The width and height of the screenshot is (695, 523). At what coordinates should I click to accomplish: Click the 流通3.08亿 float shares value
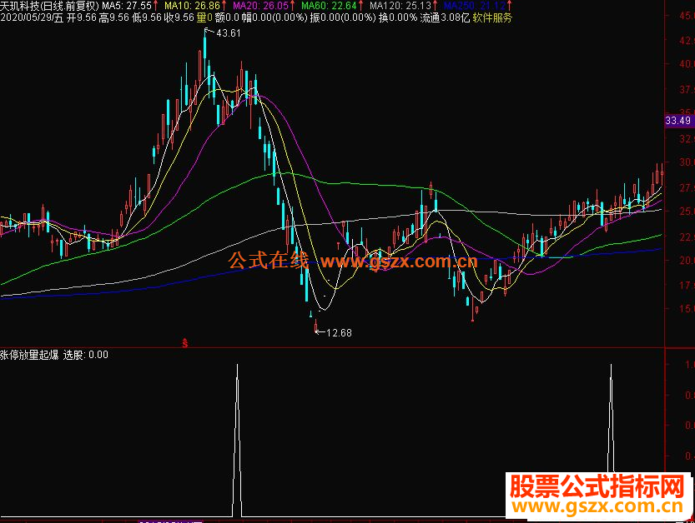tap(445, 17)
